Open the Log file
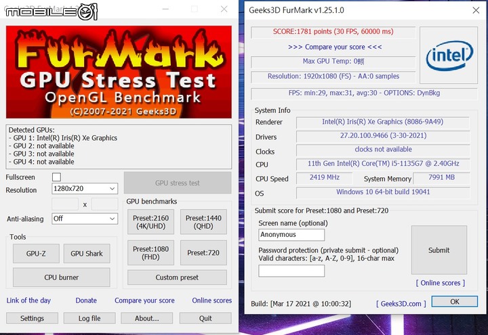This screenshot has width=488, height=335. pos(89,318)
